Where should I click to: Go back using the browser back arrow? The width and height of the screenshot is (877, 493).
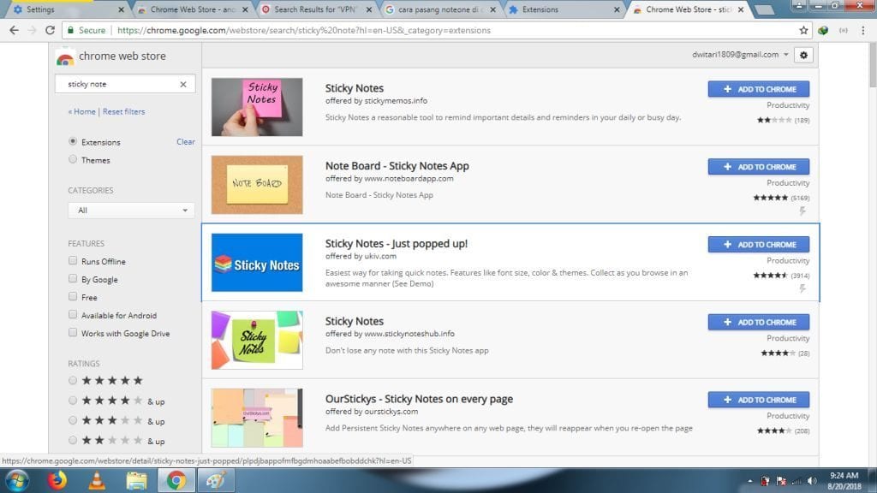click(x=14, y=30)
